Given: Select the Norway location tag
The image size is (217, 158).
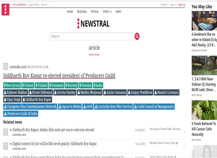Looking at the screenshot, I should point(72,85).
